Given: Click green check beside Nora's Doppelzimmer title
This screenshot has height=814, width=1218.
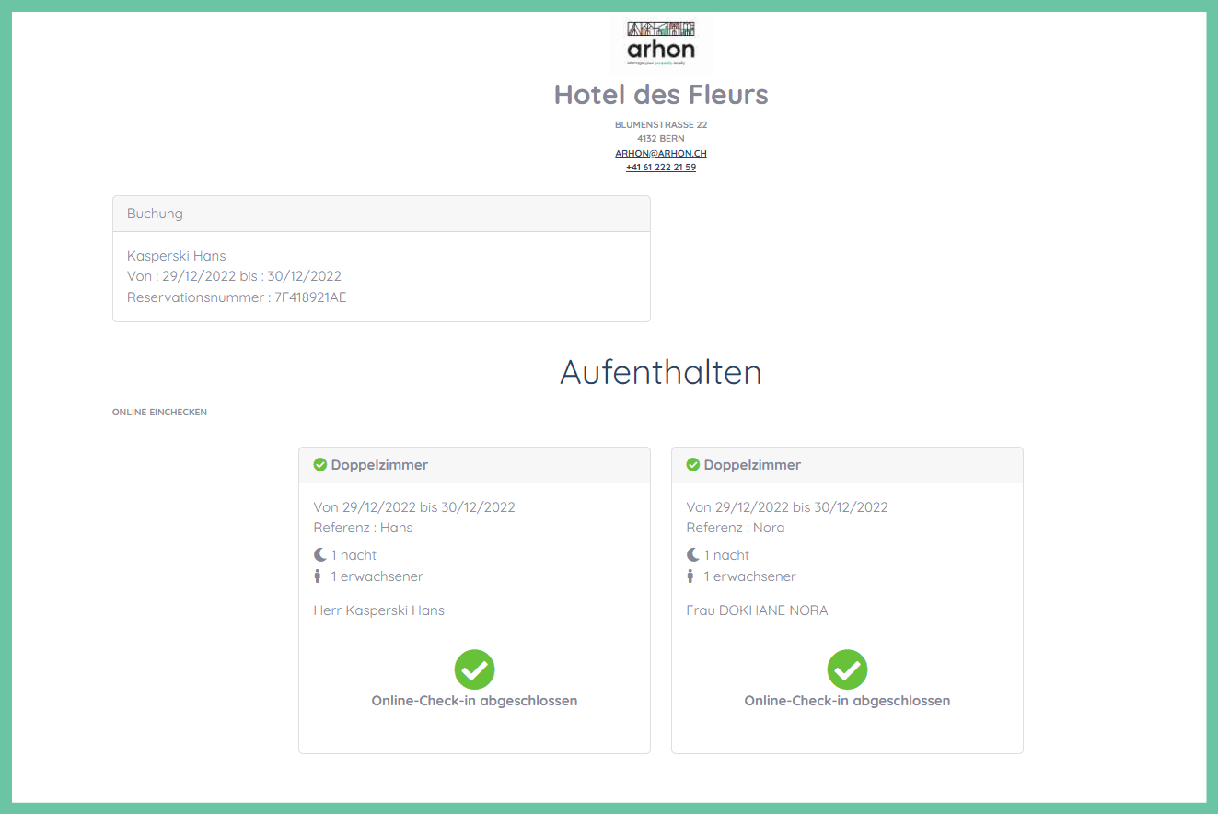Looking at the screenshot, I should 693,465.
